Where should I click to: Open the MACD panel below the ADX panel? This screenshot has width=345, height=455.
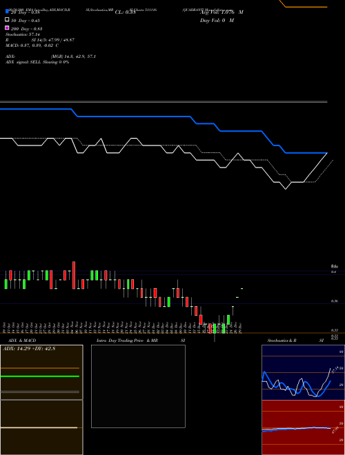[x=41, y=427]
